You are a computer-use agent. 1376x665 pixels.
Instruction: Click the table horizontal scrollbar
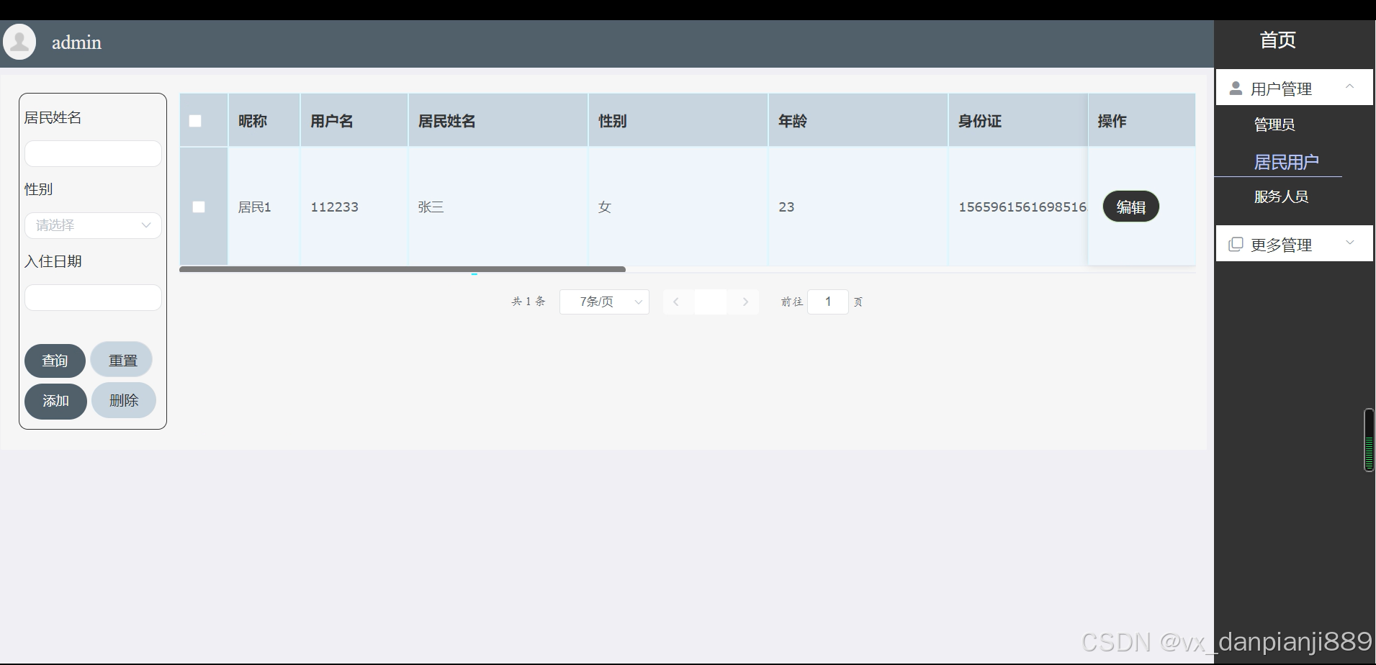403,269
